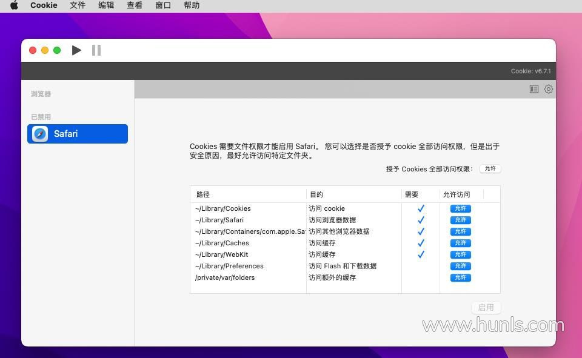Toggle required checkmark for ~/Library/Caches
The width and height of the screenshot is (582, 358).
pyautogui.click(x=421, y=243)
